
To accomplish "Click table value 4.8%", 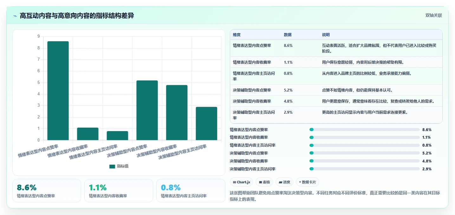I will coord(288,101).
